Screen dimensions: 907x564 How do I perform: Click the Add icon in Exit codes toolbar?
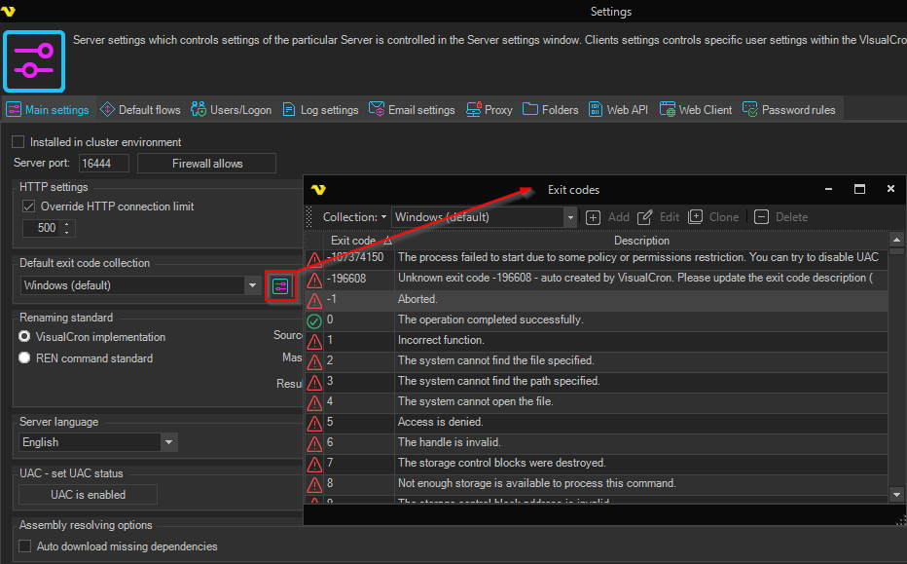click(593, 217)
